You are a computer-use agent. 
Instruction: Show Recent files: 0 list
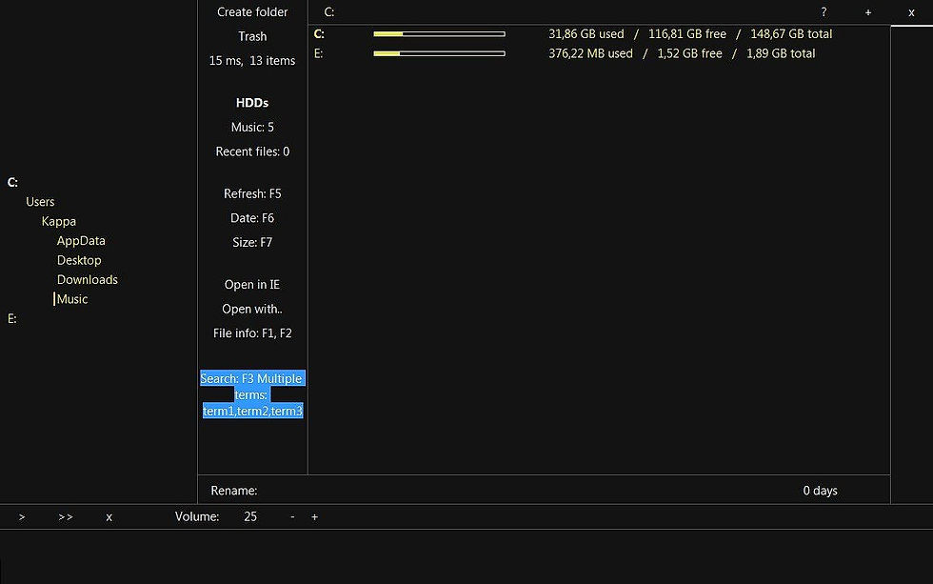coord(252,151)
